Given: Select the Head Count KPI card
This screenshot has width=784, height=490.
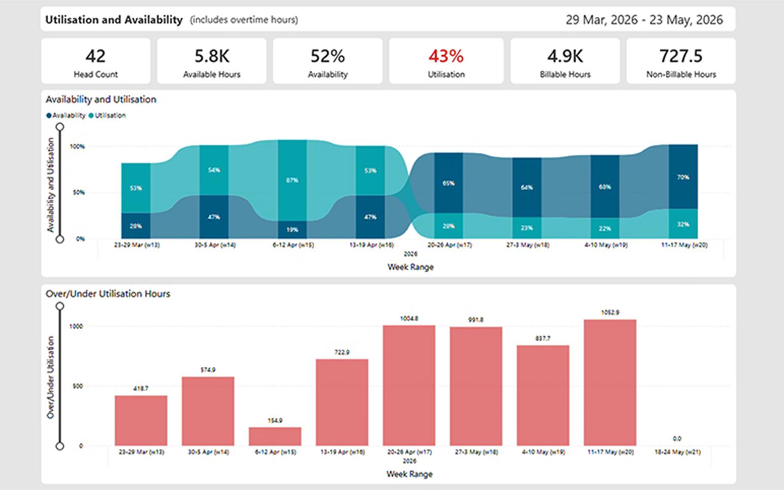Looking at the screenshot, I should (x=95, y=60).
